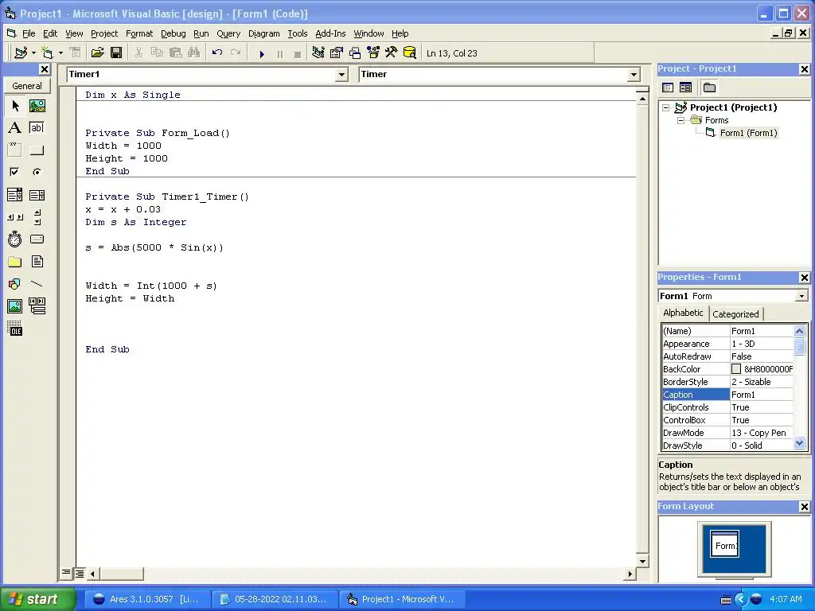Select Form1 (Form1) in the project tree

(748, 133)
